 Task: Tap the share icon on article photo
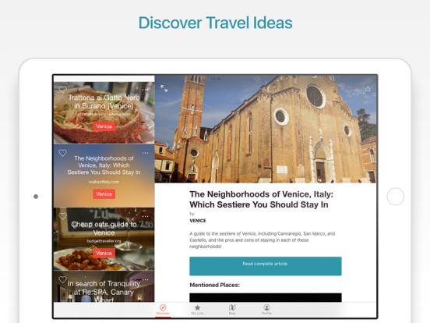pos(368,88)
